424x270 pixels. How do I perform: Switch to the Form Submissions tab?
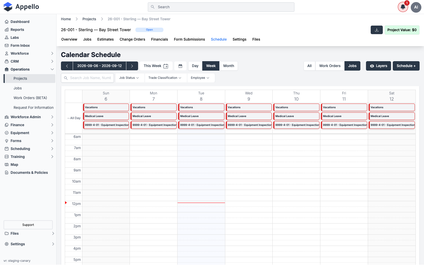[x=189, y=39]
